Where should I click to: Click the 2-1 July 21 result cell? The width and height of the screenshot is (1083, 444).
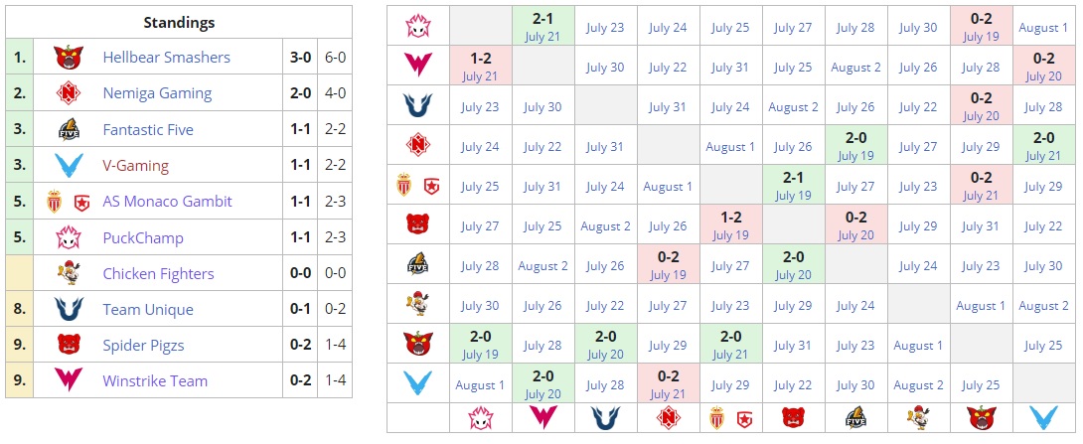pos(543,27)
